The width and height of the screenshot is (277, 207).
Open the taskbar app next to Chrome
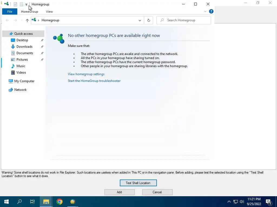[x=73, y=202]
